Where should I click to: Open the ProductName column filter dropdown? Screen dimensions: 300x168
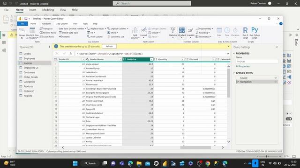120,59
